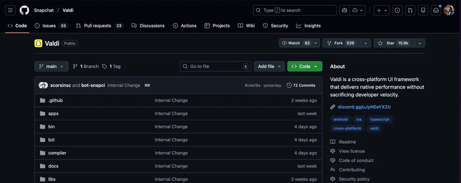The height and width of the screenshot is (183, 461).
Task: Open the bin folder
Action: 51,127
